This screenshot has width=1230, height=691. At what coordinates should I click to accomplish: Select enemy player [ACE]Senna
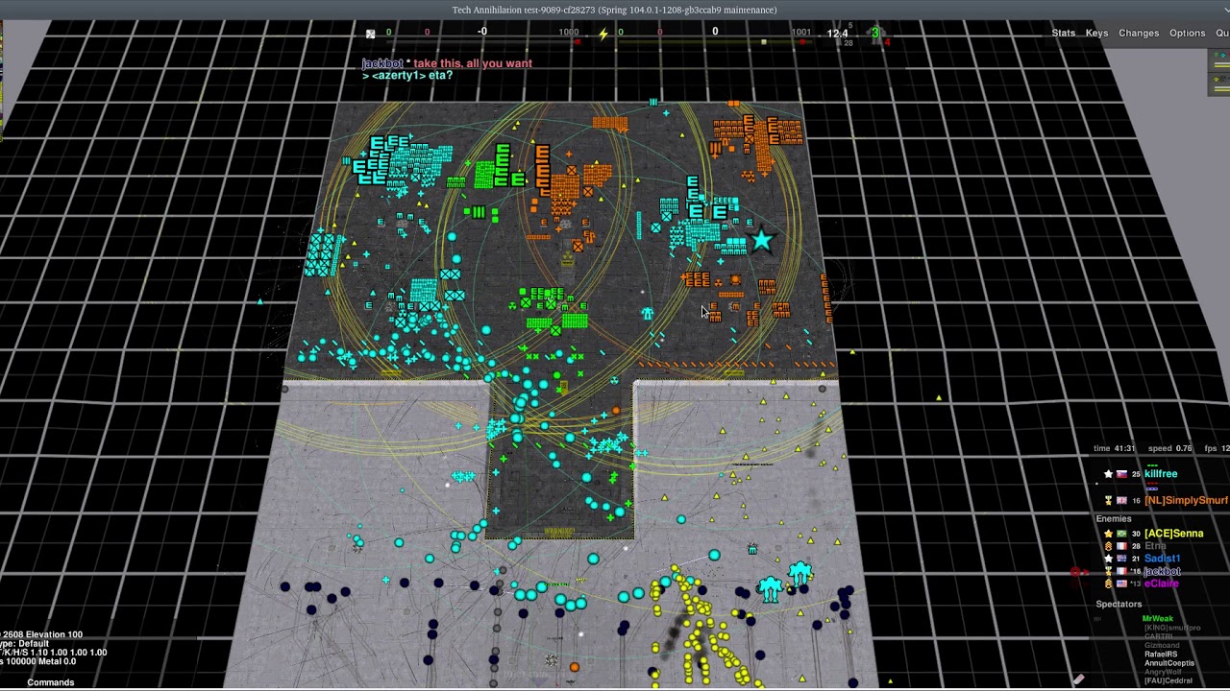[1173, 534]
